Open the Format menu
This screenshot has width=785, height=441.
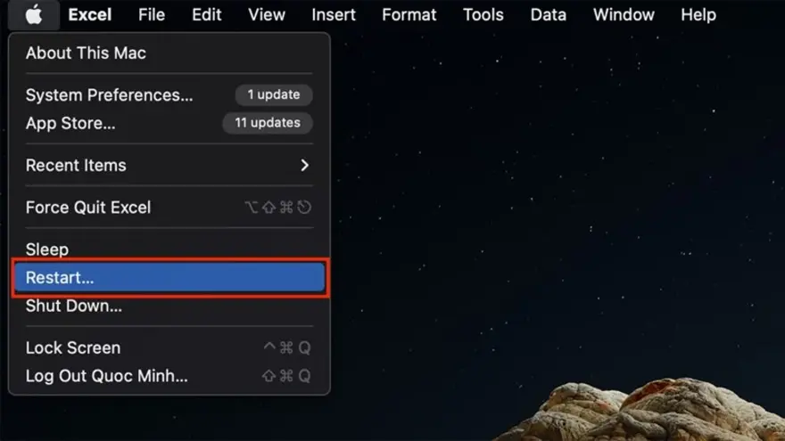[x=409, y=15]
